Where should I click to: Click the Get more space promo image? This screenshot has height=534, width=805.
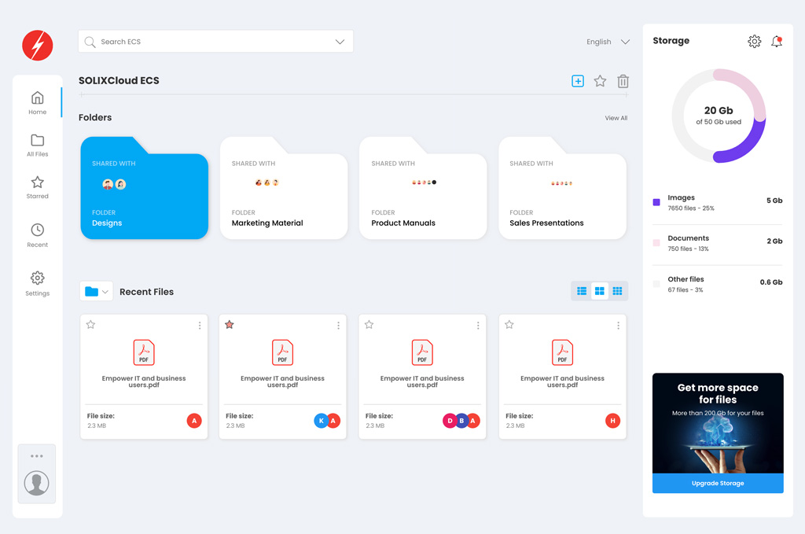click(x=718, y=423)
